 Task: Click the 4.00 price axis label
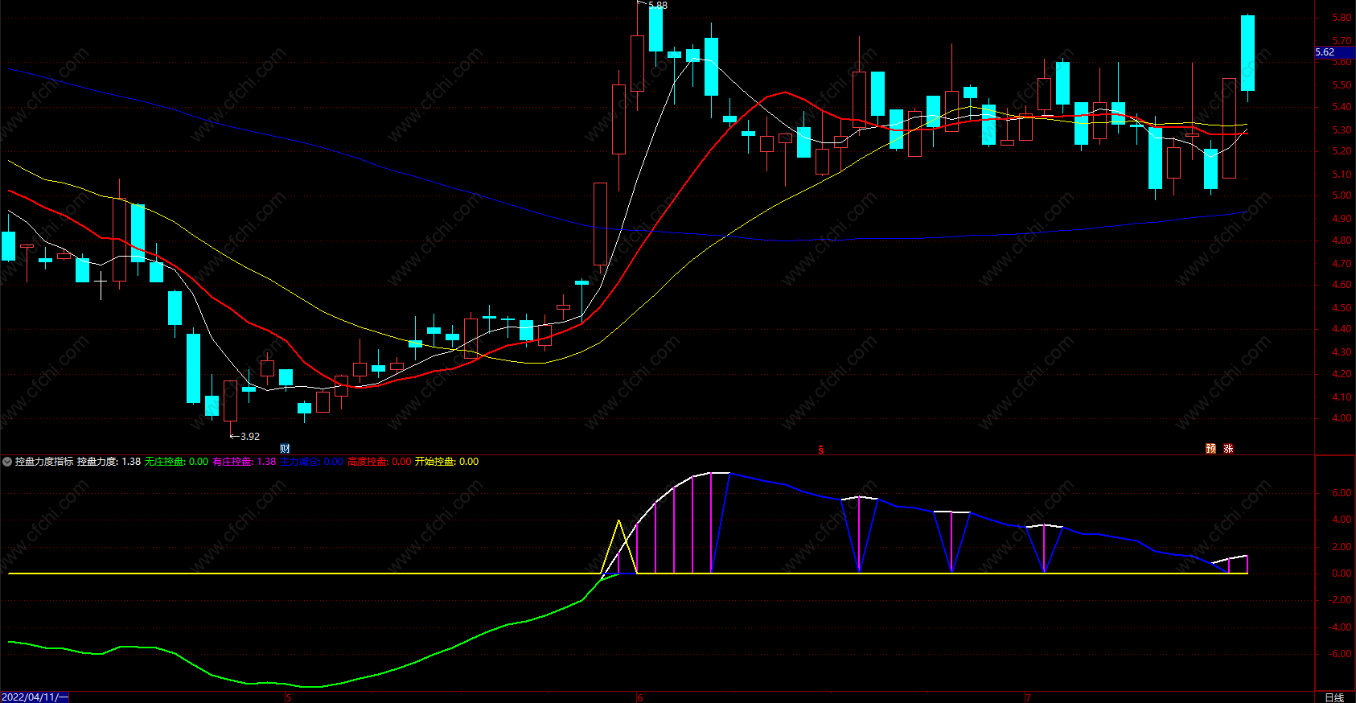(1342, 418)
